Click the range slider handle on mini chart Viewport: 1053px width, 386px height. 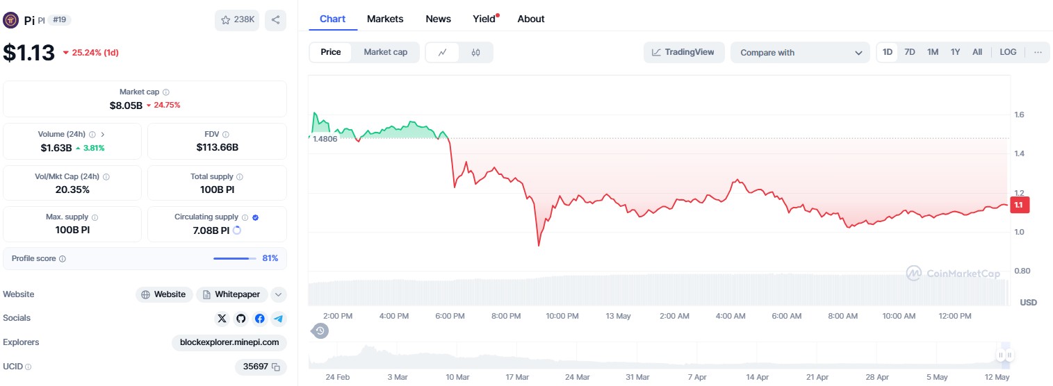click(x=1005, y=355)
